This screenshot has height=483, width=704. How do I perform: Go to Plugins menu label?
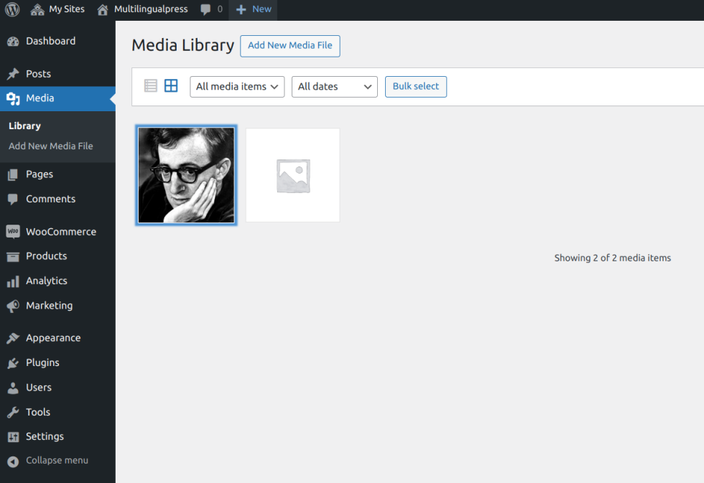[x=42, y=363]
